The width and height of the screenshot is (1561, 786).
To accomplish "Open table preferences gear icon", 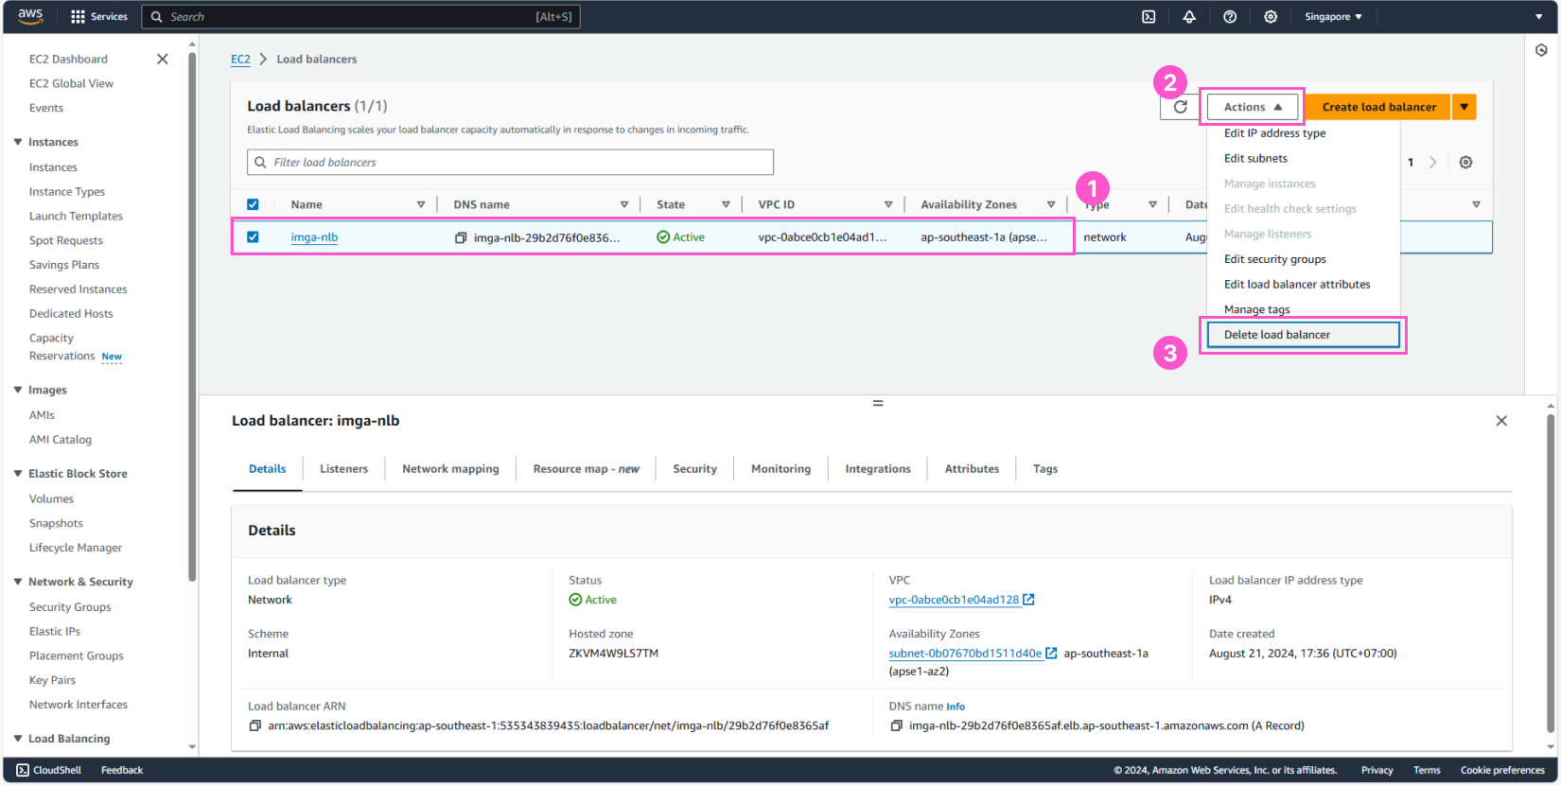I will (x=1465, y=162).
